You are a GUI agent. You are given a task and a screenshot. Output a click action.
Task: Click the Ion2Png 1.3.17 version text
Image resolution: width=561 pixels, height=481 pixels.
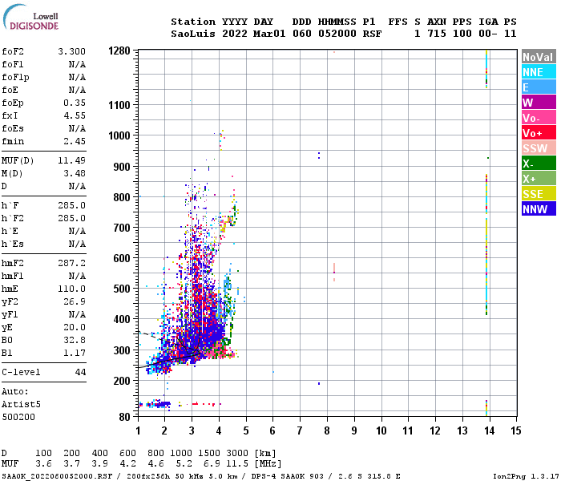pos(526,476)
